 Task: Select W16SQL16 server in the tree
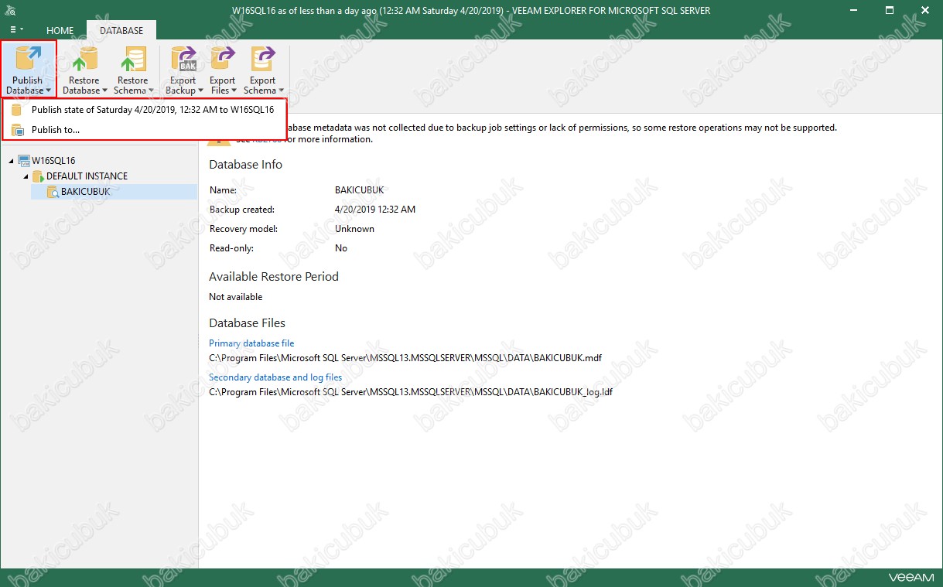[53, 161]
